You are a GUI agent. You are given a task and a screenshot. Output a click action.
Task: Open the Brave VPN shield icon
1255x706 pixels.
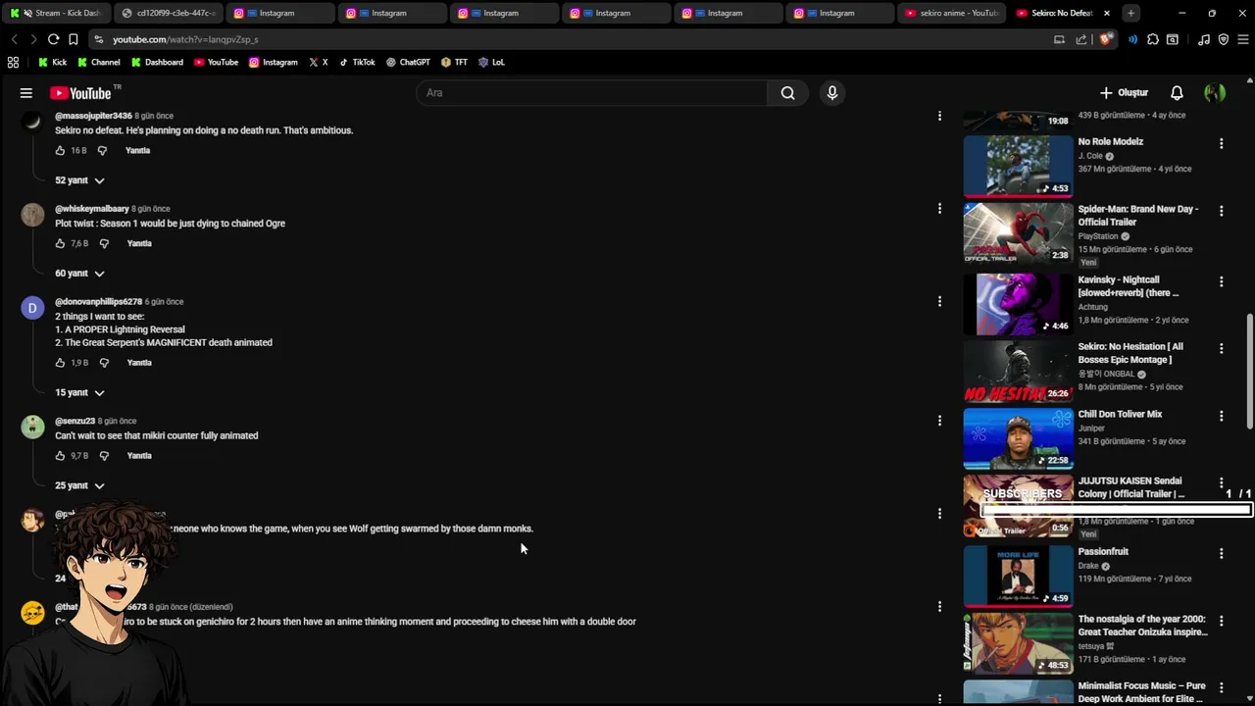tap(1224, 39)
